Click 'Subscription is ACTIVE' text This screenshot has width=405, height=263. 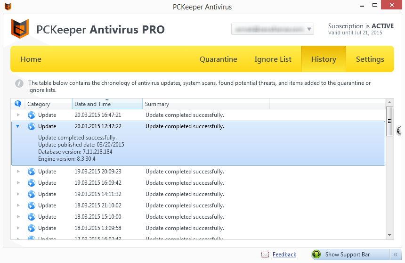361,26
